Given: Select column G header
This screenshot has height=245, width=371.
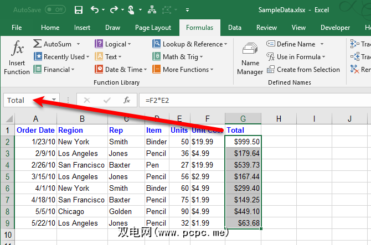Looking at the screenshot, I should 243,118.
